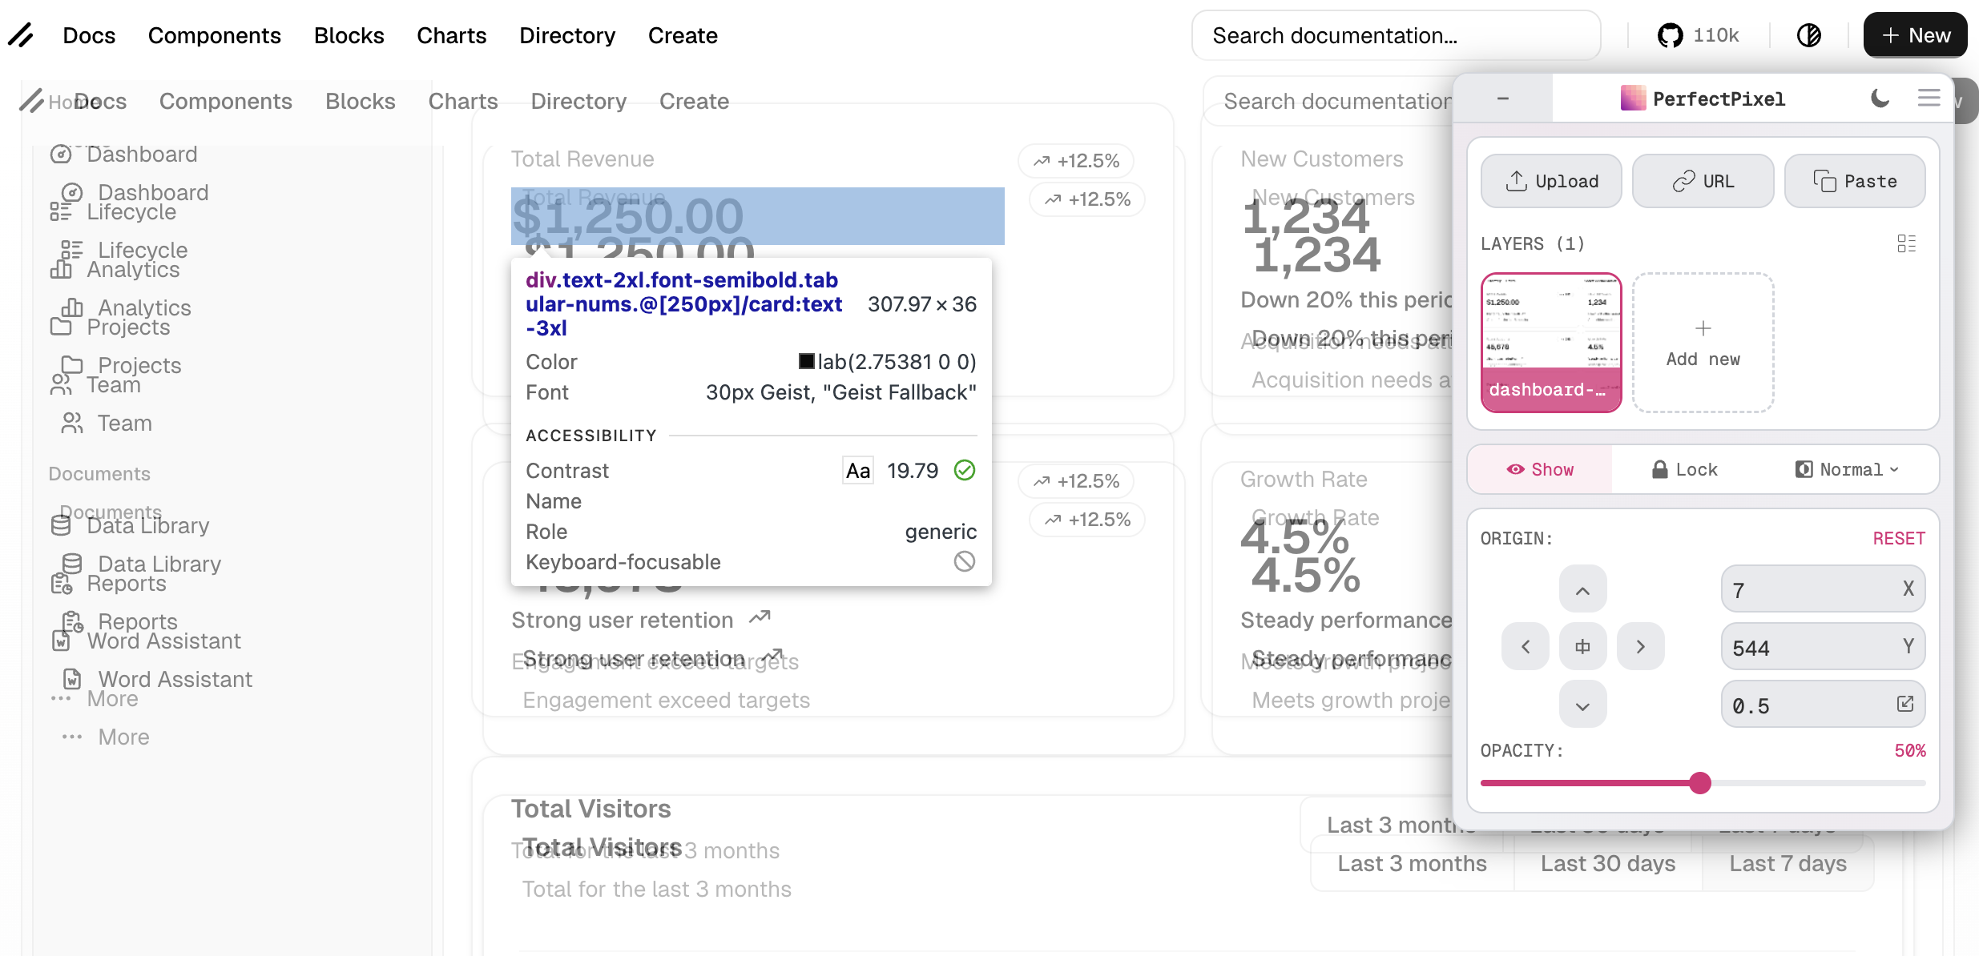Select the Last 30 days tab

[x=1607, y=864]
